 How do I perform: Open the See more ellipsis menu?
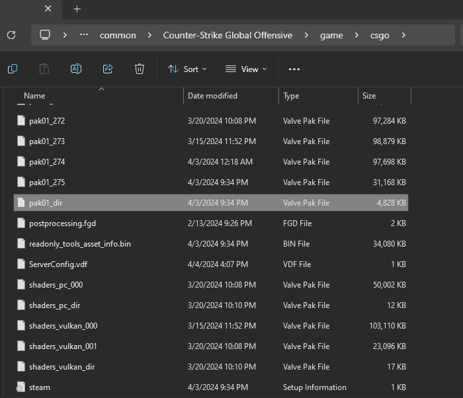coord(294,69)
